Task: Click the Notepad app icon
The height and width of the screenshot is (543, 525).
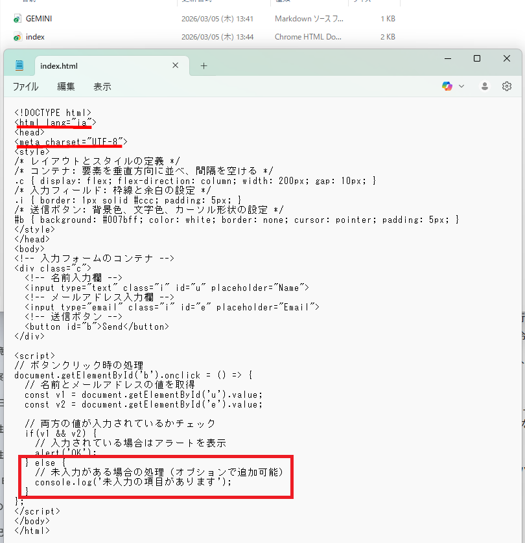Action: pyautogui.click(x=19, y=65)
